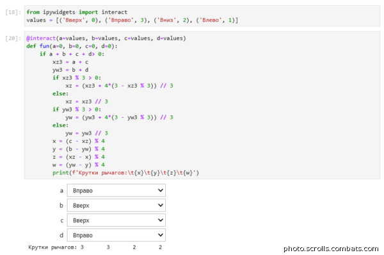Click the 'def fun' definition line

72,46
